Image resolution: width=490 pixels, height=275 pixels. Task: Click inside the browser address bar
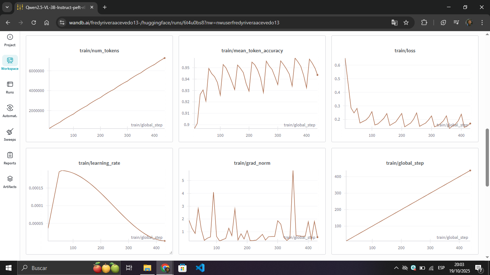[x=179, y=22]
